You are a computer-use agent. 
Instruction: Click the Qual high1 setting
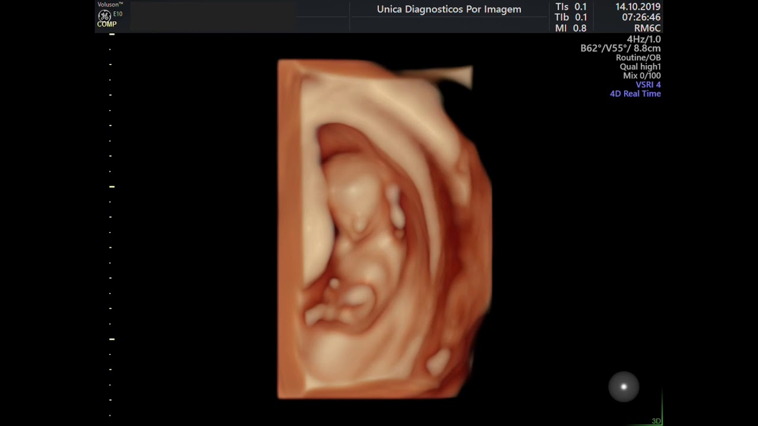640,67
